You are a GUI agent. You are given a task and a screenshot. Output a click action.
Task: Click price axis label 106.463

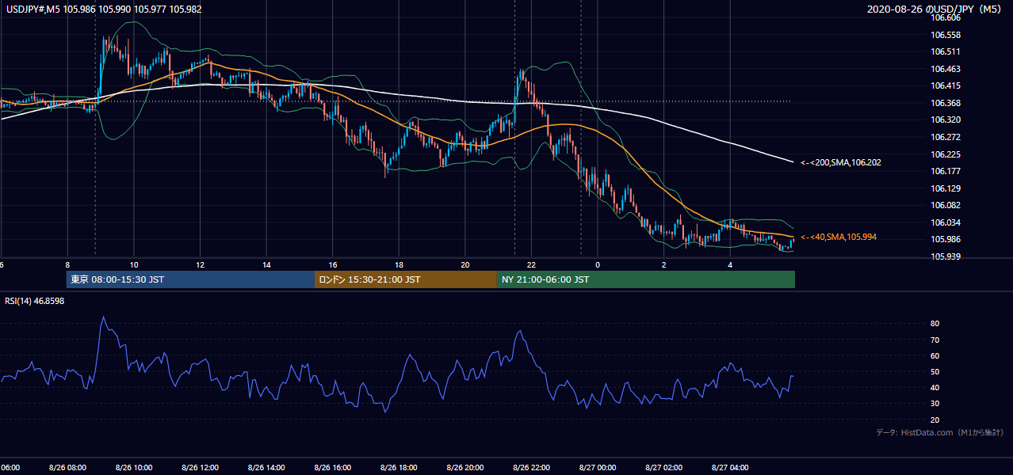pyautogui.click(x=945, y=69)
